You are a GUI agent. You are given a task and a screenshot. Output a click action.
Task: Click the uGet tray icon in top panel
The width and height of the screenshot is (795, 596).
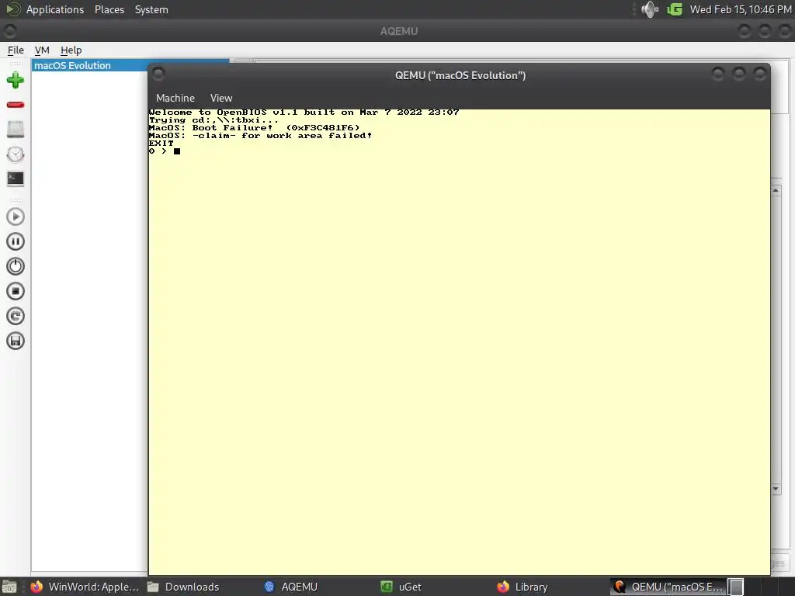pos(675,9)
